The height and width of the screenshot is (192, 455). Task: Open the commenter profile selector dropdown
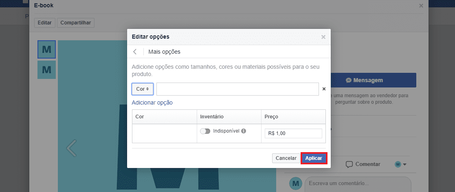pos(401,164)
